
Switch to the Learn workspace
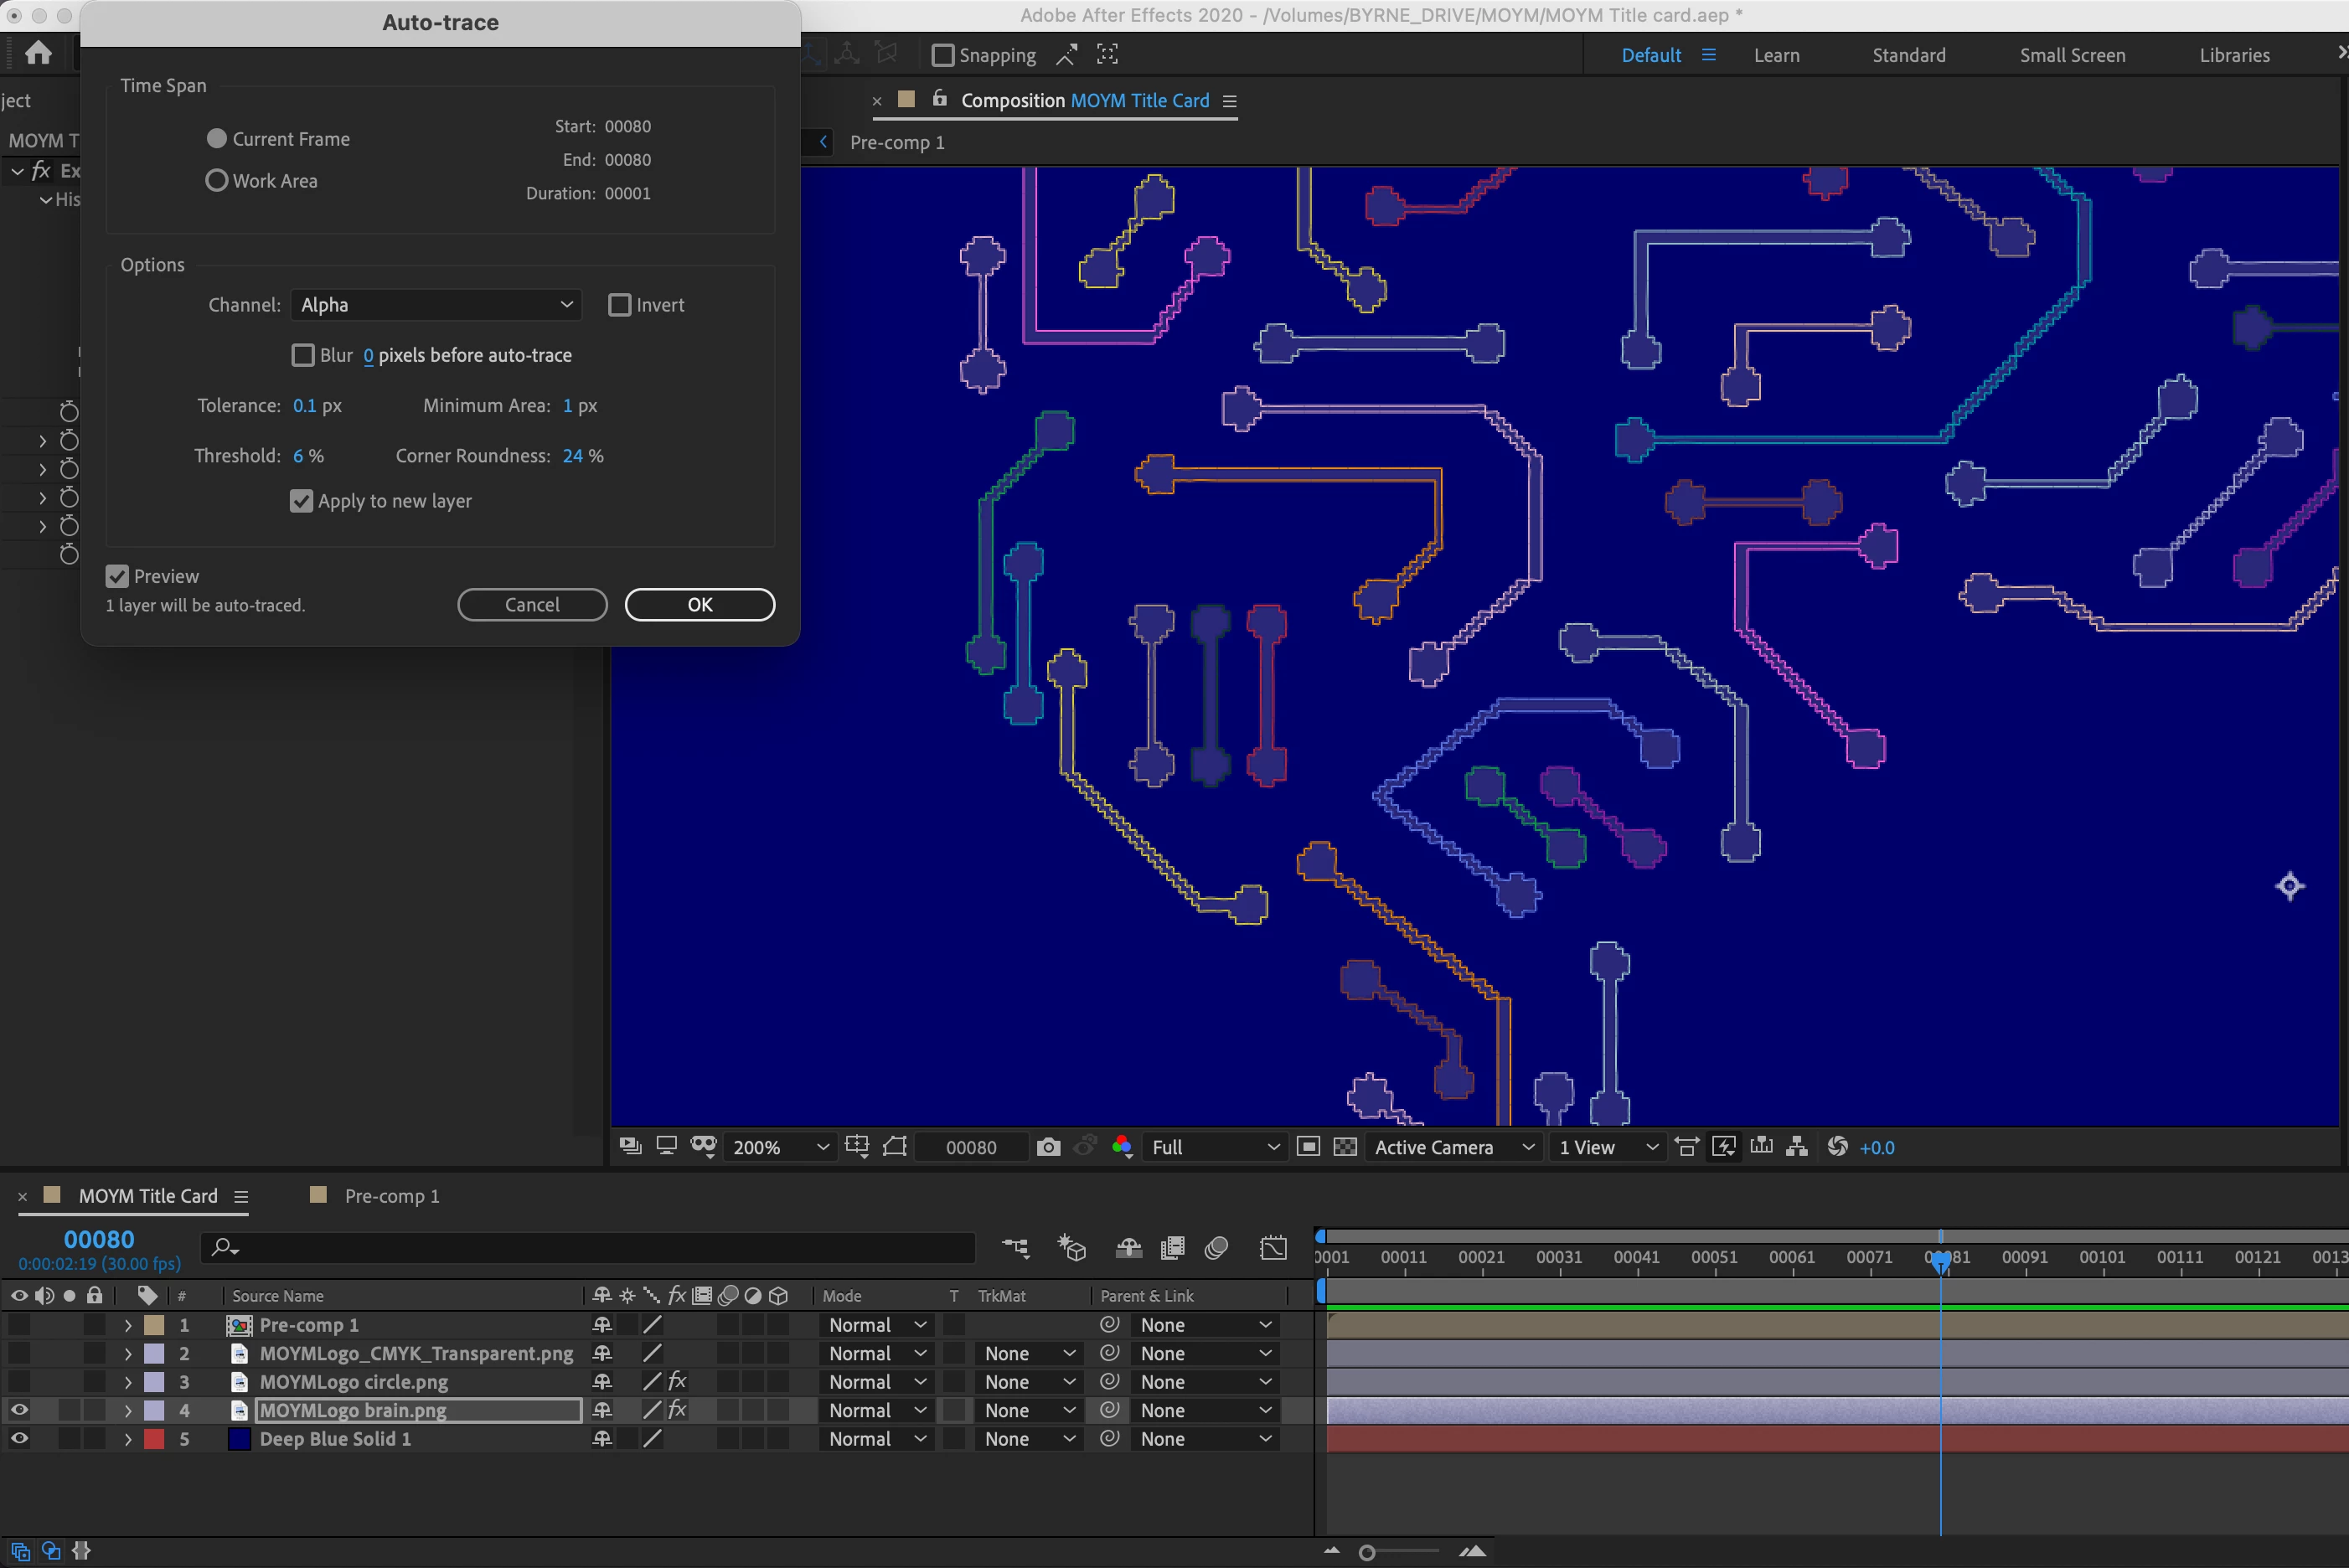point(1776,55)
